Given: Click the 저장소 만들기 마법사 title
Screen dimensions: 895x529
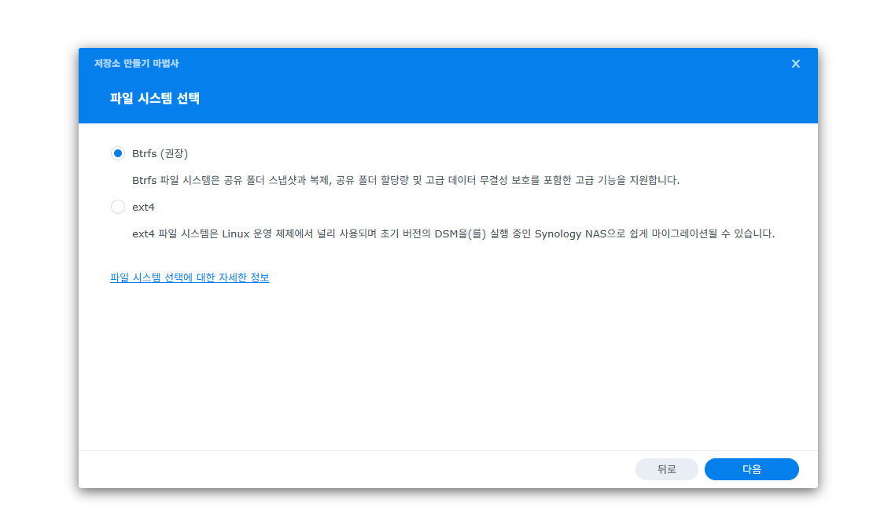Looking at the screenshot, I should pyautogui.click(x=136, y=64).
